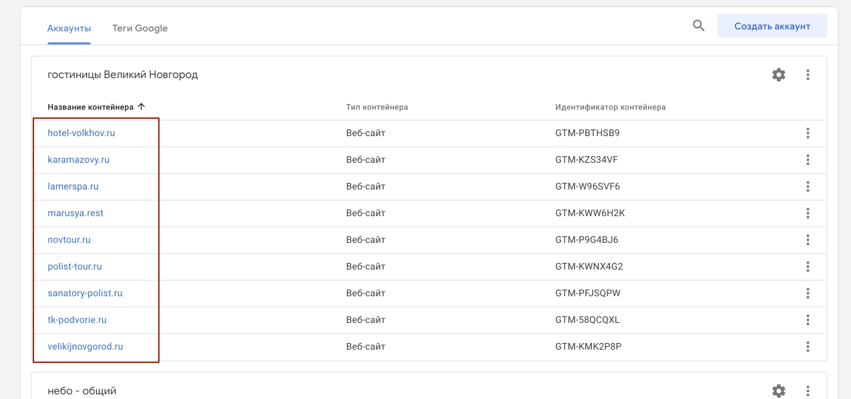The height and width of the screenshot is (399, 851).
Task: Open settings gear for небо - общий account
Action: [778, 390]
